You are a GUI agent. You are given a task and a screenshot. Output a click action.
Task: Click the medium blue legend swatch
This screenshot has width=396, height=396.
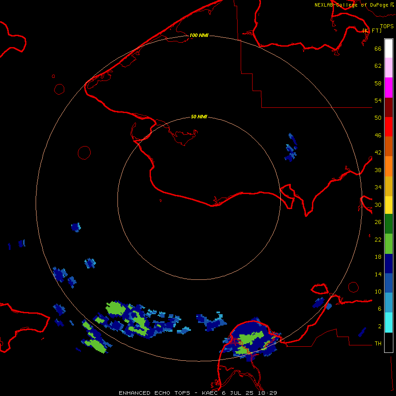tap(389, 283)
